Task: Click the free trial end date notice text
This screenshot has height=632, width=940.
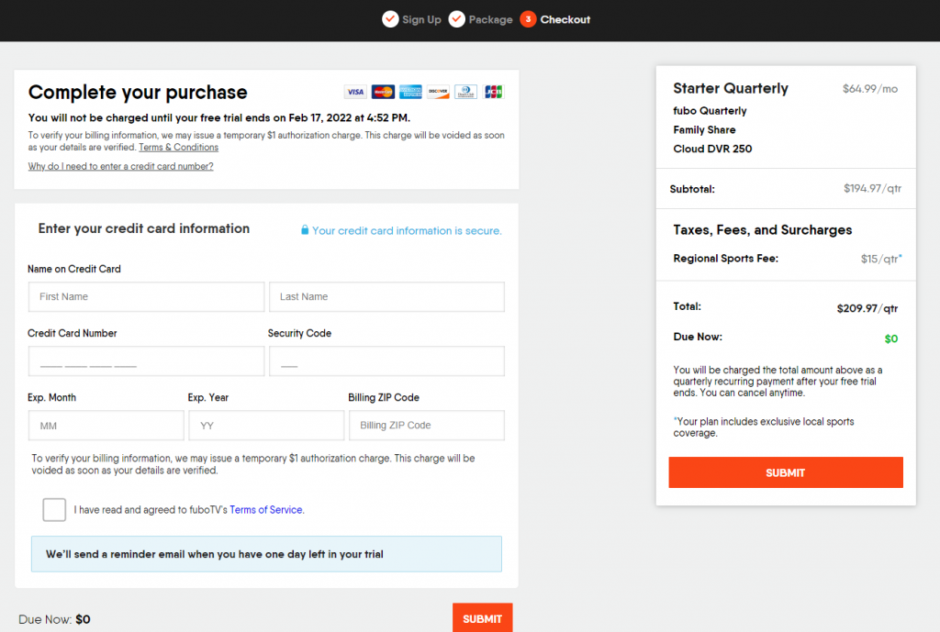Action: 219,118
